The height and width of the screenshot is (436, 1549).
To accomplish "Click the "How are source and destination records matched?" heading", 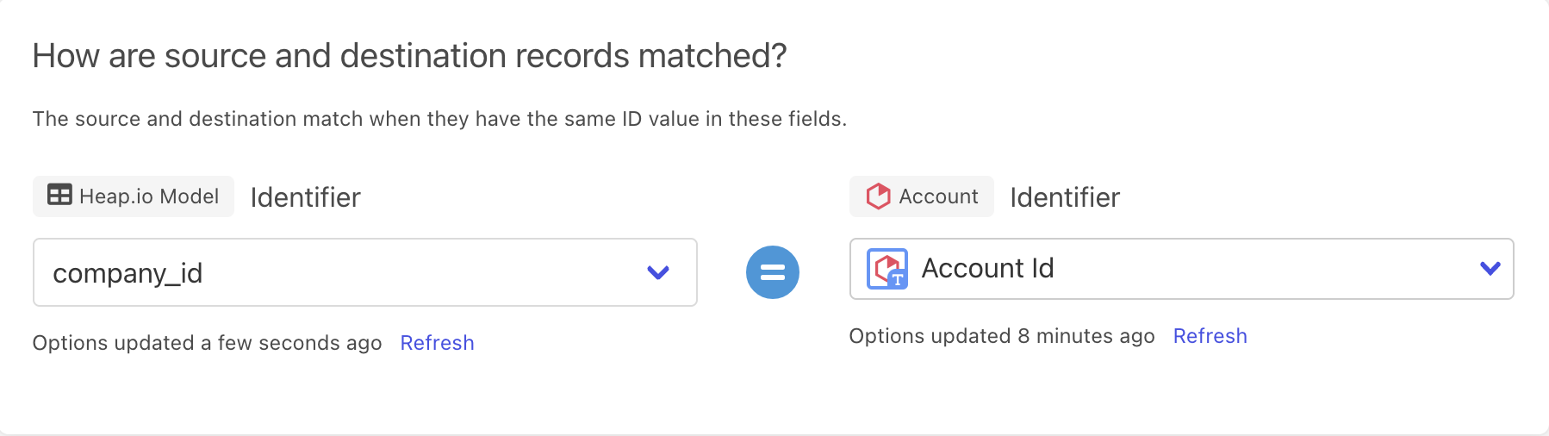I will click(x=409, y=56).
